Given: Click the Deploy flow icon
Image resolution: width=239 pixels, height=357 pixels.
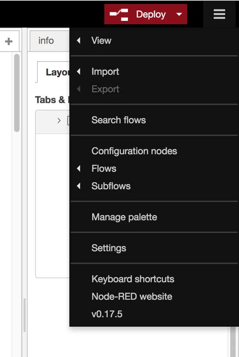Looking at the screenshot, I should 119,14.
